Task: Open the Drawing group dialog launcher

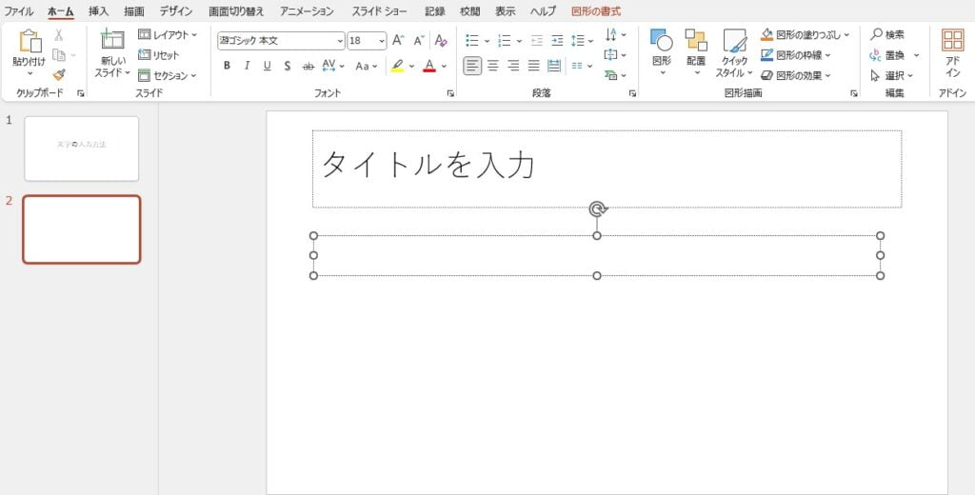Action: coord(854,93)
